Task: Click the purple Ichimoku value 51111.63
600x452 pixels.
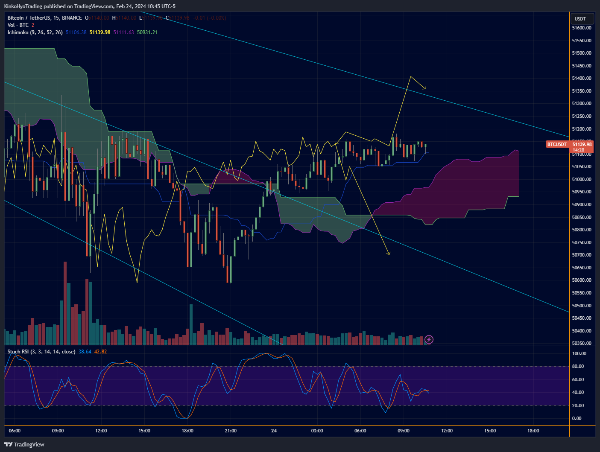Action: pos(123,32)
